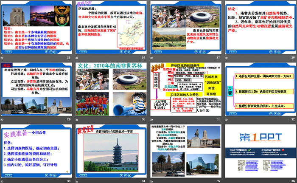Click the slide number "33" label
This screenshot has height=183, width=297.
[69, 181]
